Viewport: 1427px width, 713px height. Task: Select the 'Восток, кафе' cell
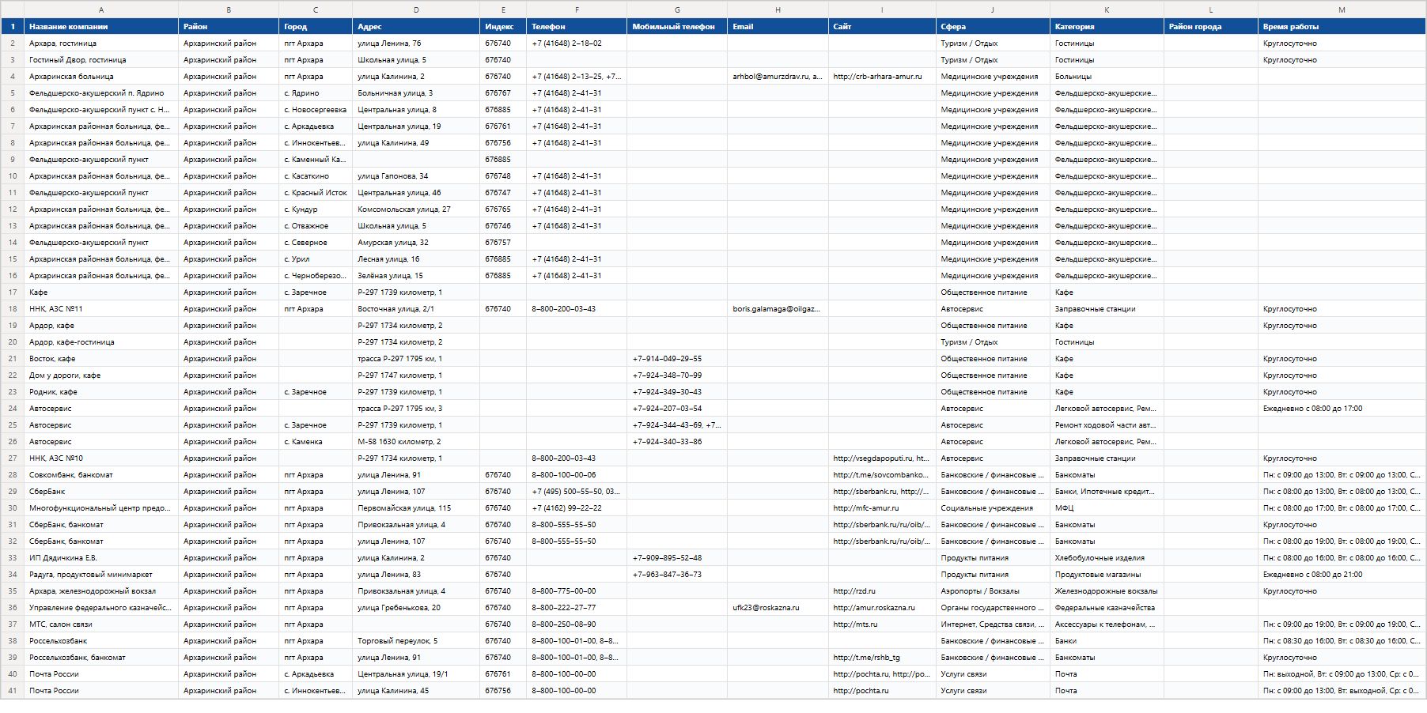tap(101, 359)
